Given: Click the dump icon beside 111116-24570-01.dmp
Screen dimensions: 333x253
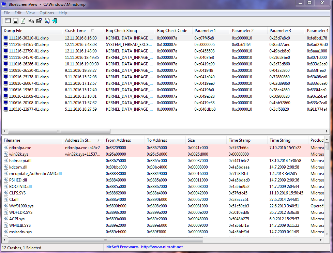Looking at the screenshot, I should click(x=6, y=58).
